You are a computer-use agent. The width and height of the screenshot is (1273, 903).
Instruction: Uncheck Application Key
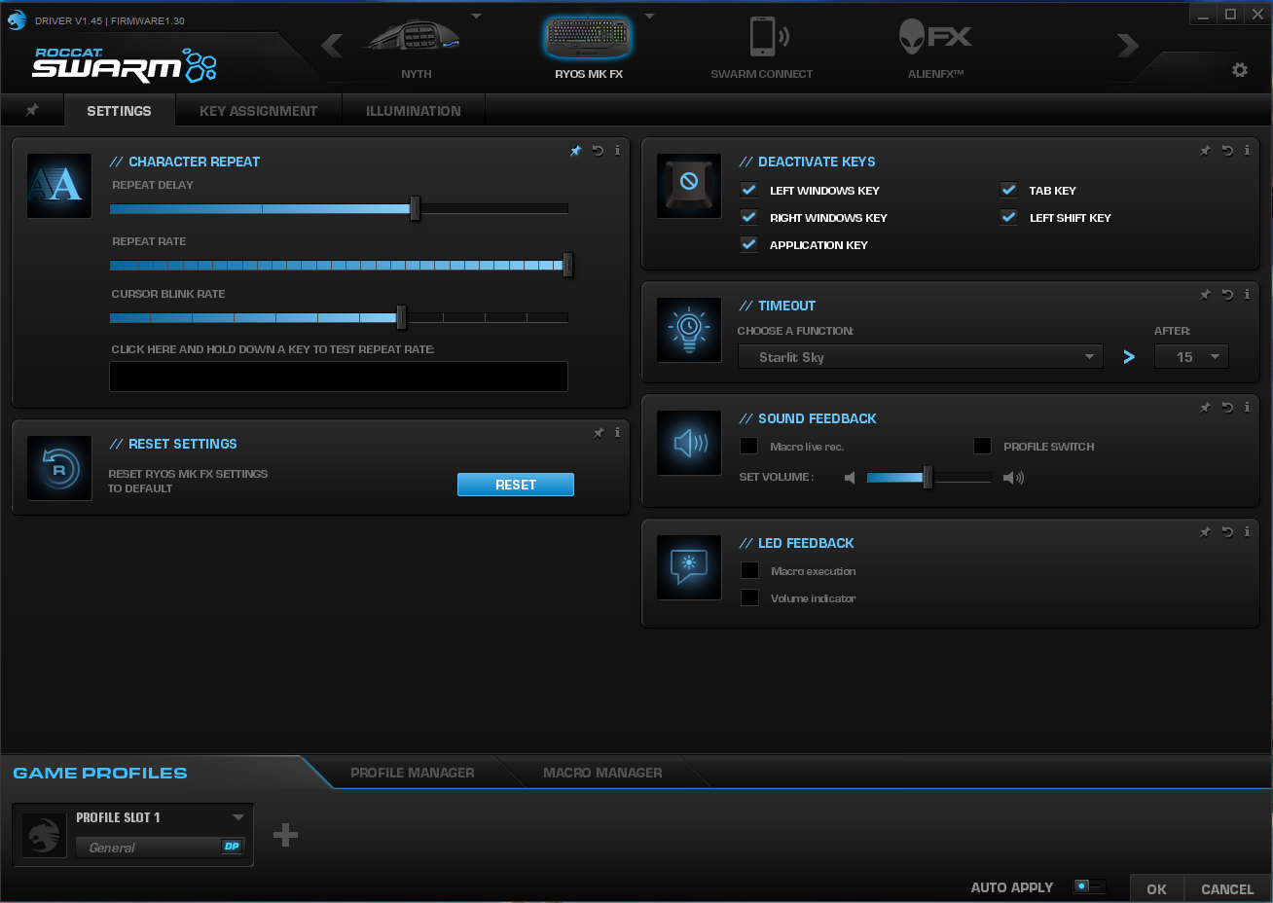(749, 244)
